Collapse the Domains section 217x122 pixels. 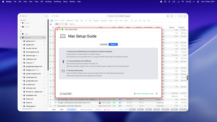(21, 37)
